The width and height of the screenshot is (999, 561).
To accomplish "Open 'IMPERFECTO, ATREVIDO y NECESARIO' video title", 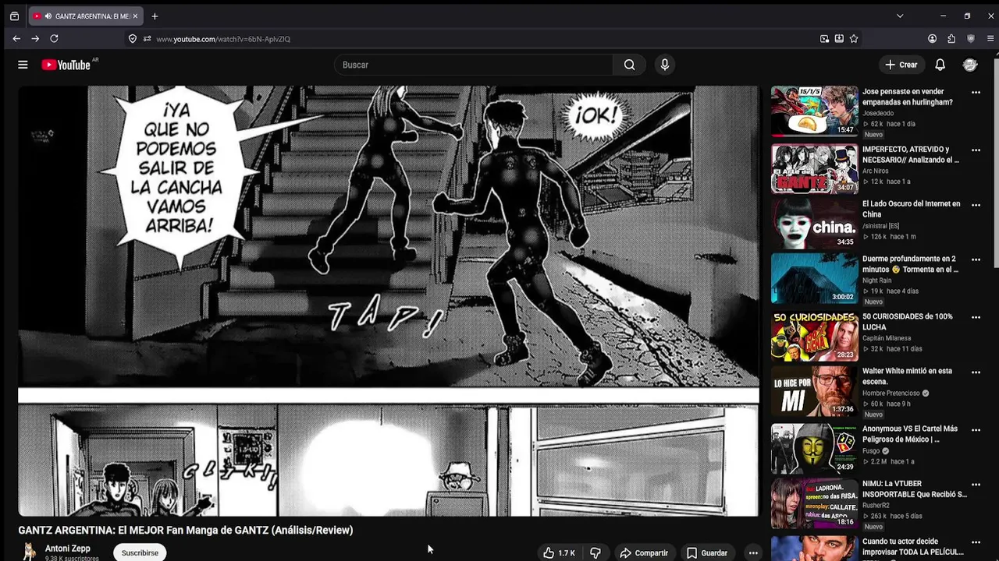I will (911, 154).
